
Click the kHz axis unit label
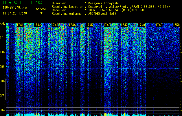click(3, 23)
